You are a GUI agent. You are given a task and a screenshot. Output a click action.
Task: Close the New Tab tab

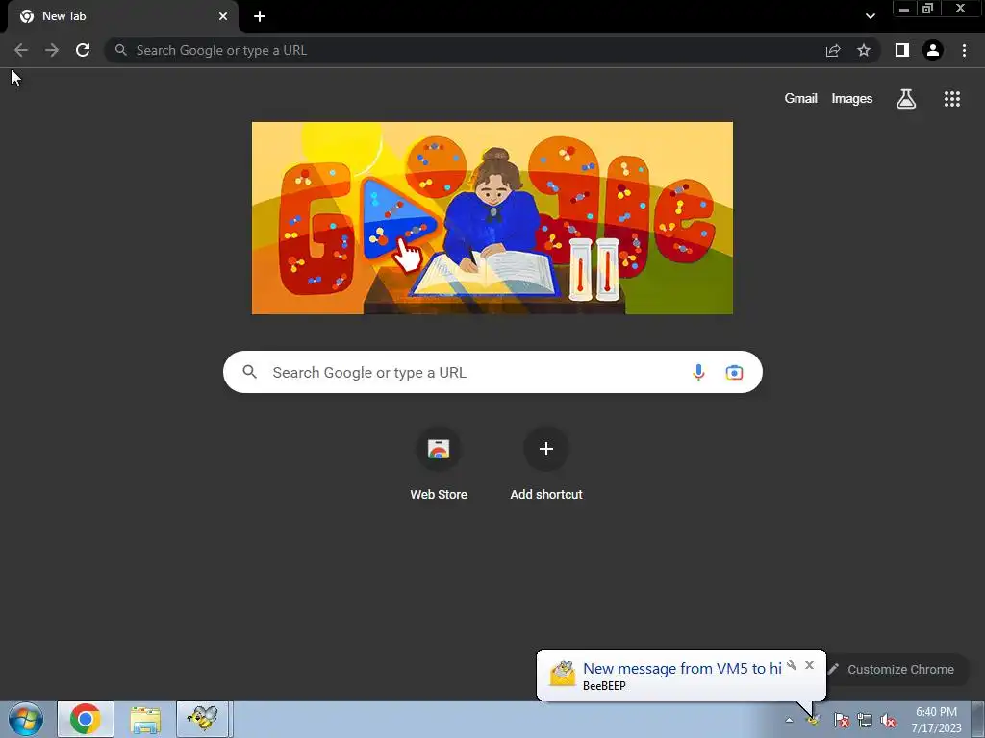pos(223,16)
